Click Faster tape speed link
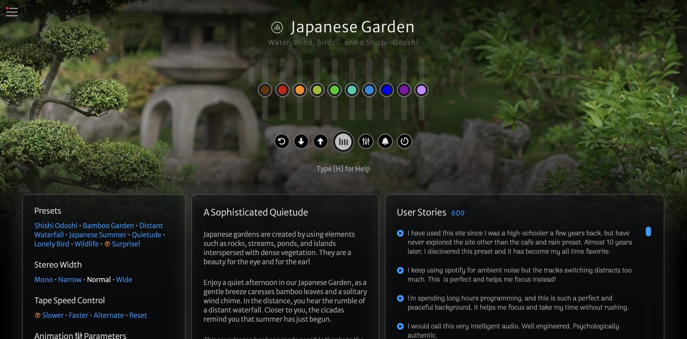 coord(79,315)
